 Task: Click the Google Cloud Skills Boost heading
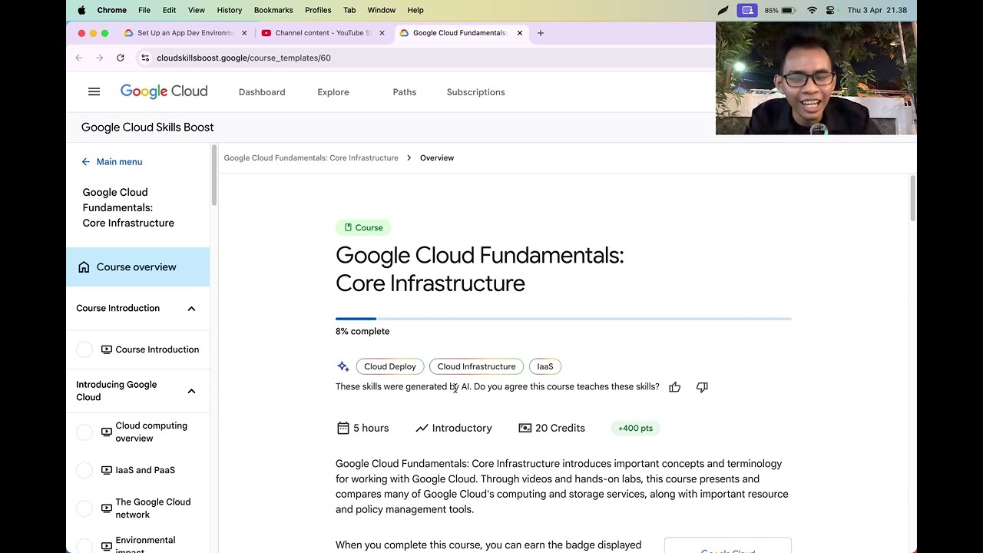pos(147,127)
